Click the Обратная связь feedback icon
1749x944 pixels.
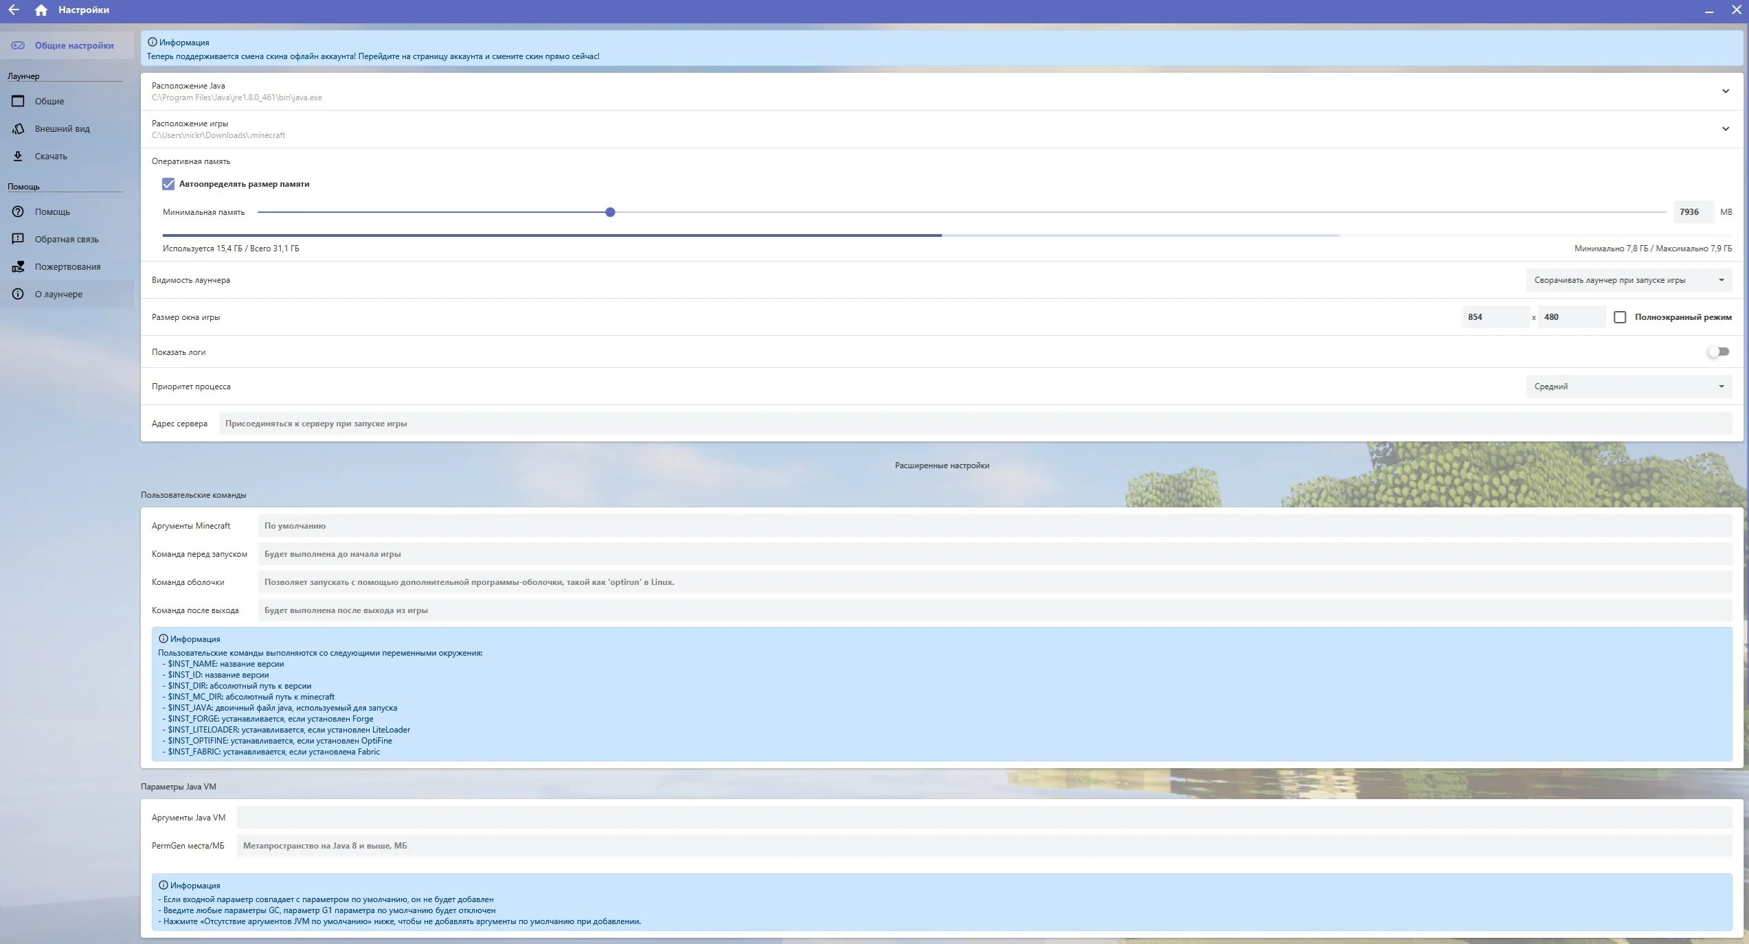coord(19,239)
